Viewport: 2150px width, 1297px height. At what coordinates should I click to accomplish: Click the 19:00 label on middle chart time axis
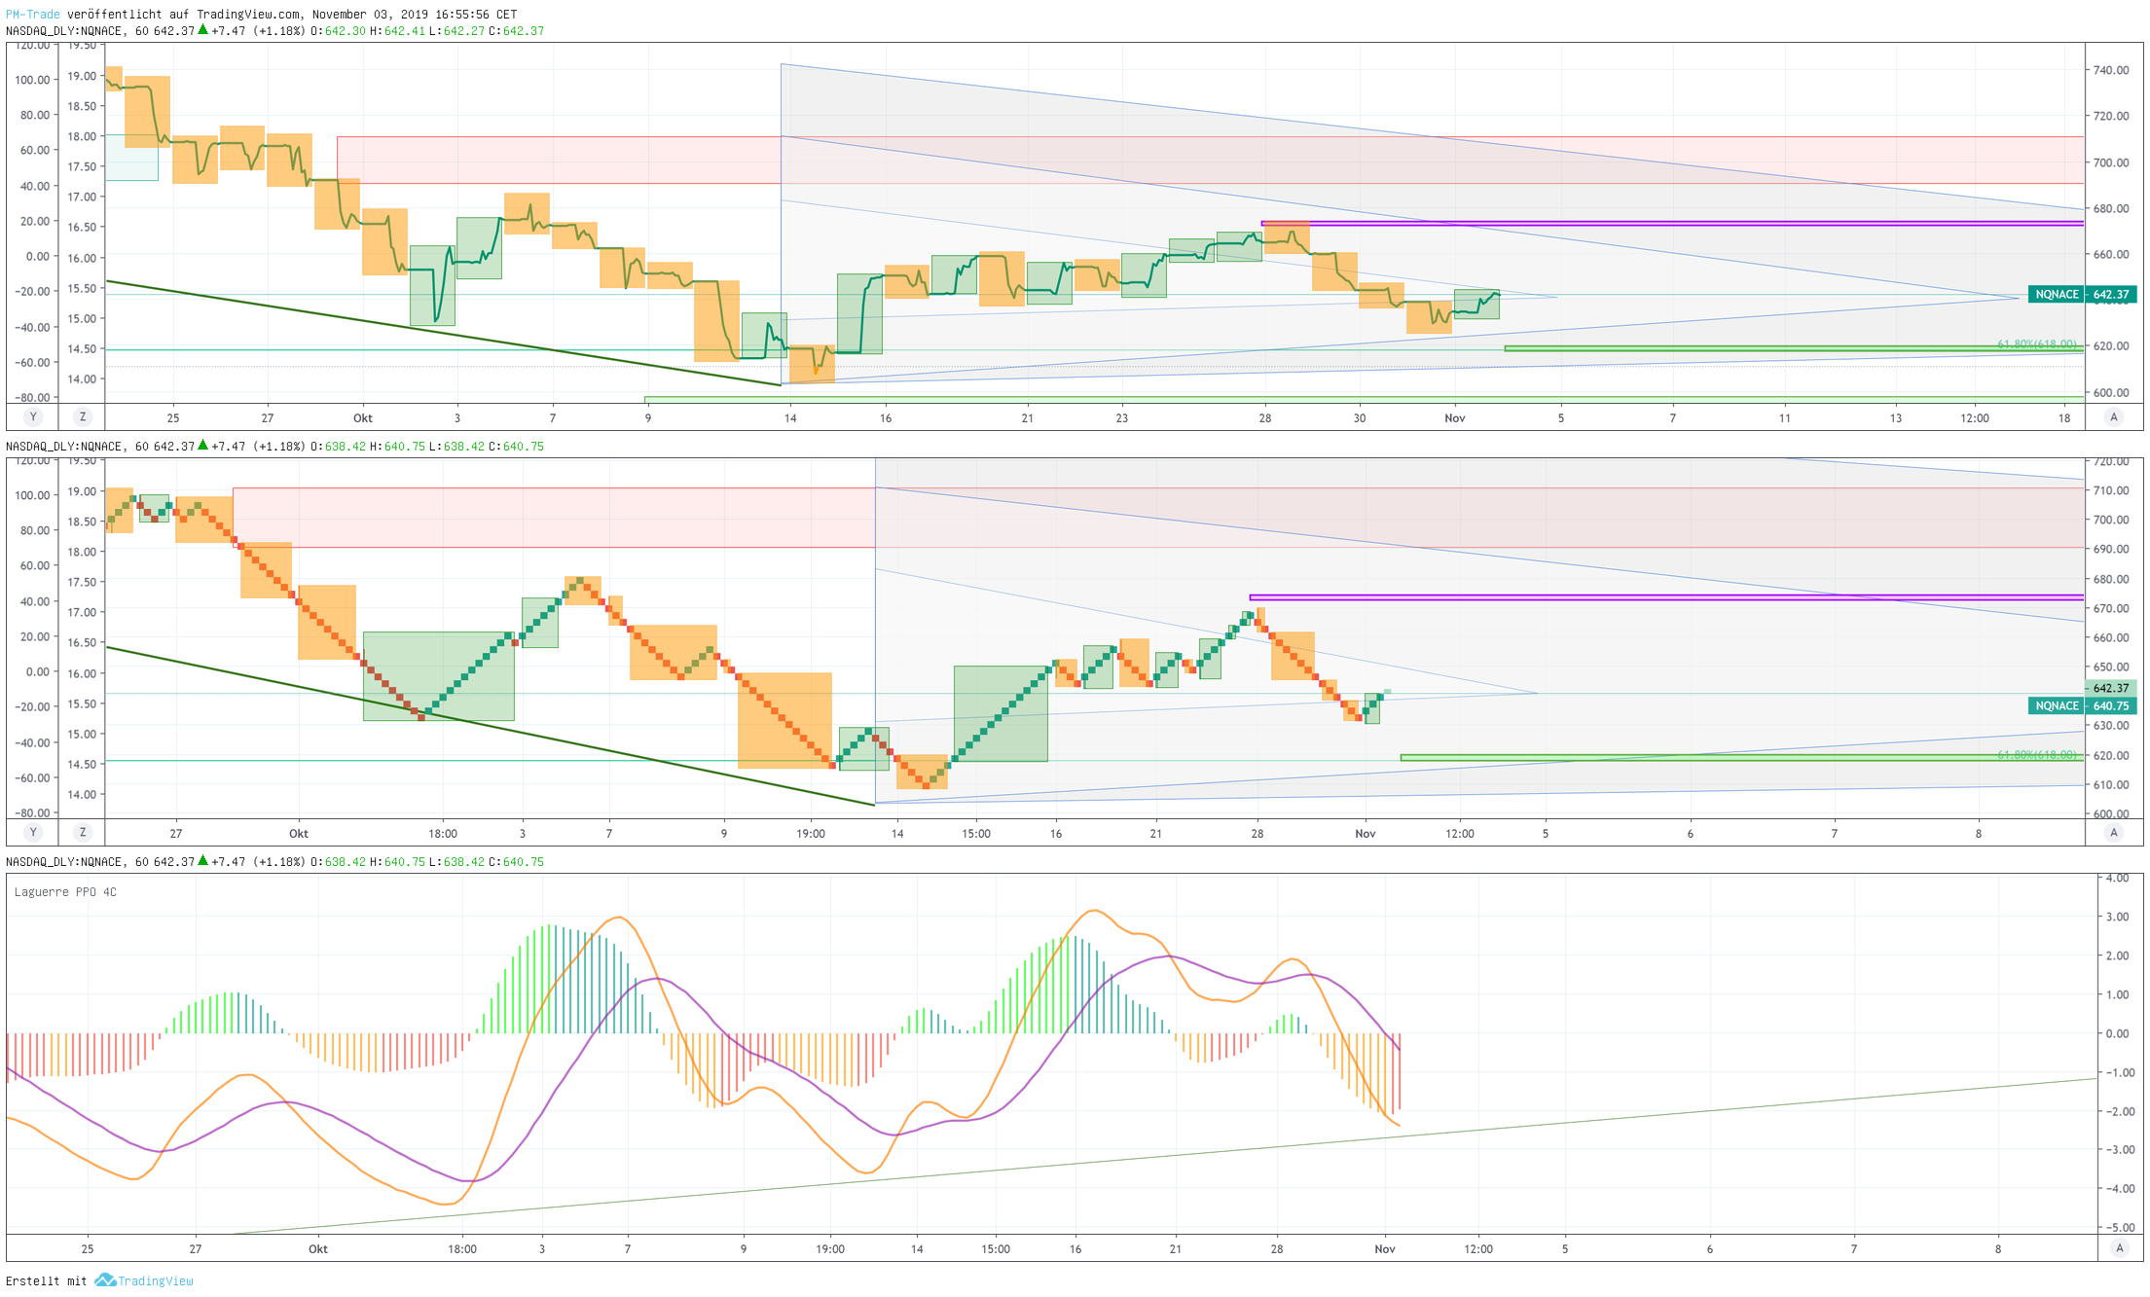point(811,833)
